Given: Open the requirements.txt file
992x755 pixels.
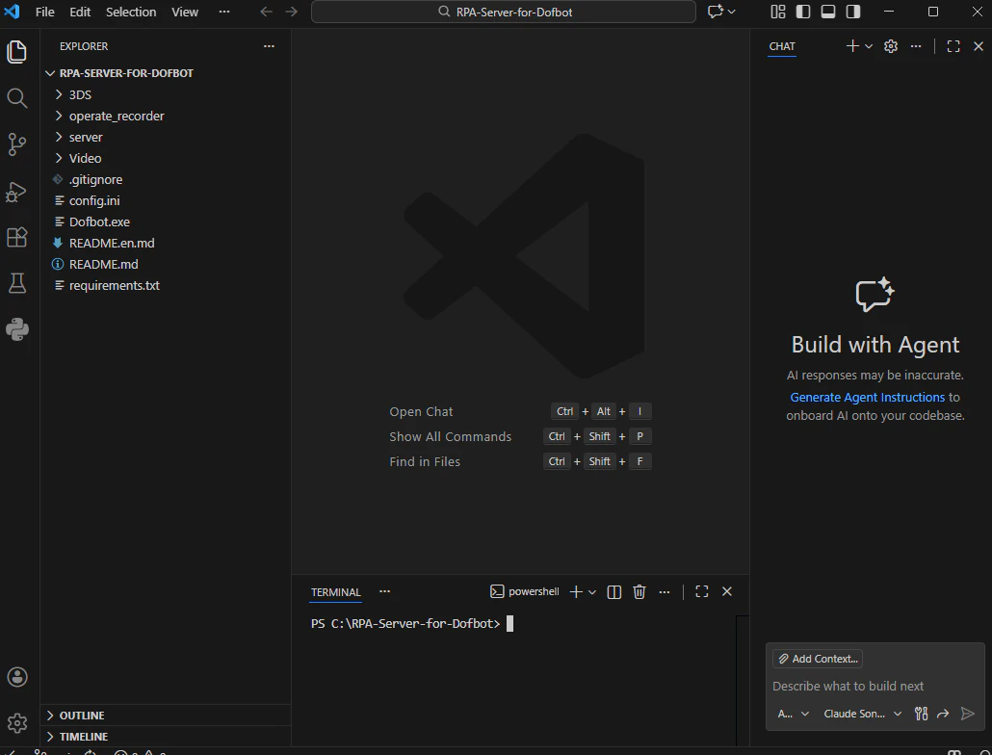Looking at the screenshot, I should click(x=166, y=285).
